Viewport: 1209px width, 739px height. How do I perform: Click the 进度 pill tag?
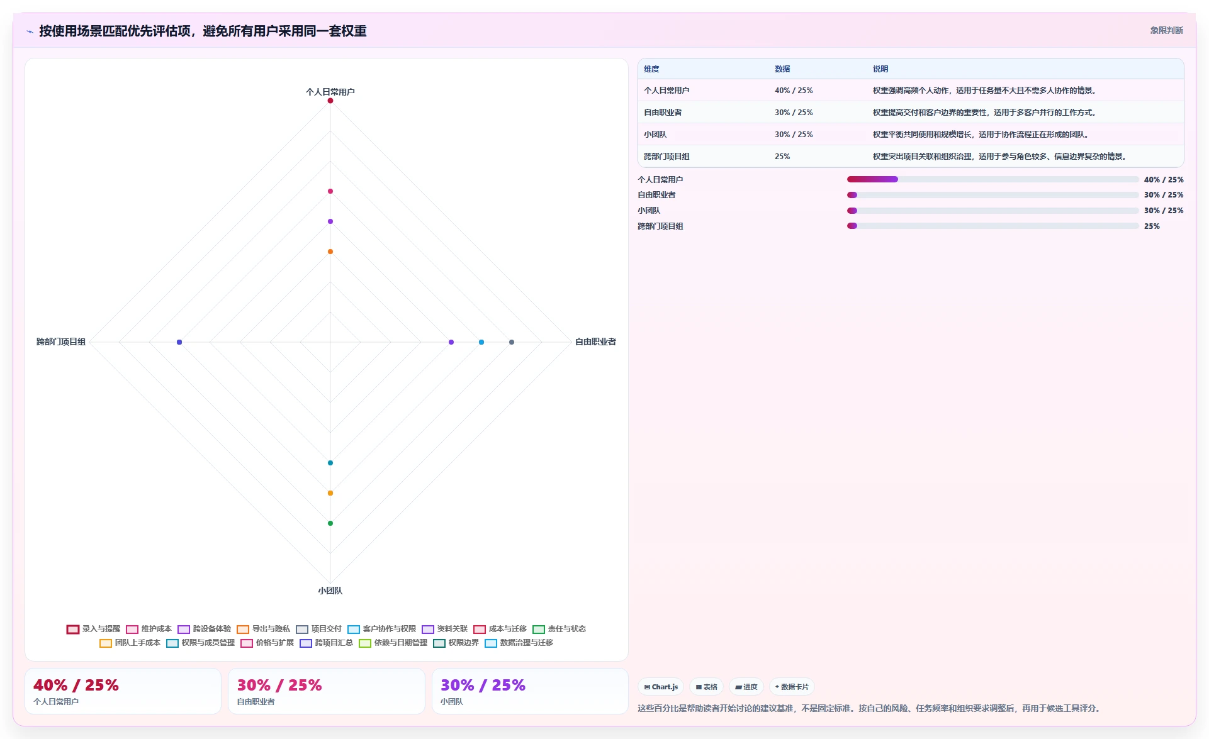[x=746, y=687]
